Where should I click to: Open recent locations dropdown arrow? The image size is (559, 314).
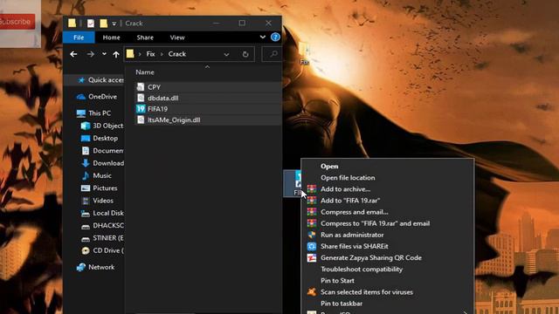click(x=104, y=54)
